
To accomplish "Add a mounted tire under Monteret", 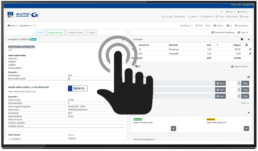I will [173, 128].
